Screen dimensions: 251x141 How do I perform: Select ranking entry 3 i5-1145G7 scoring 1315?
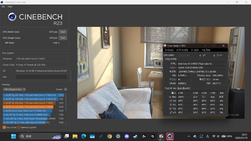33,103
